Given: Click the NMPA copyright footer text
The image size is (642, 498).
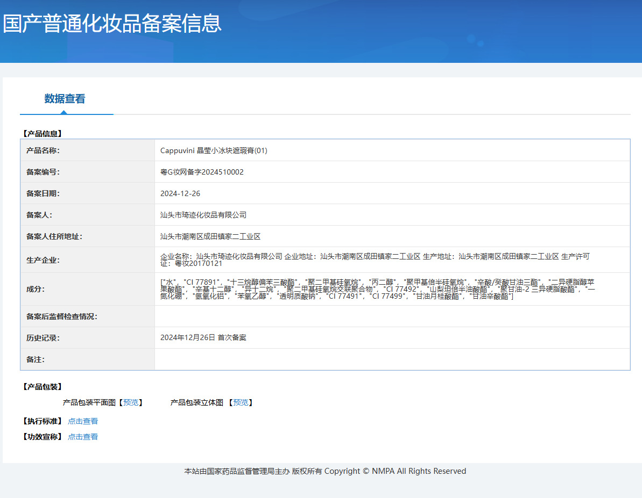Looking at the screenshot, I should tap(325, 471).
